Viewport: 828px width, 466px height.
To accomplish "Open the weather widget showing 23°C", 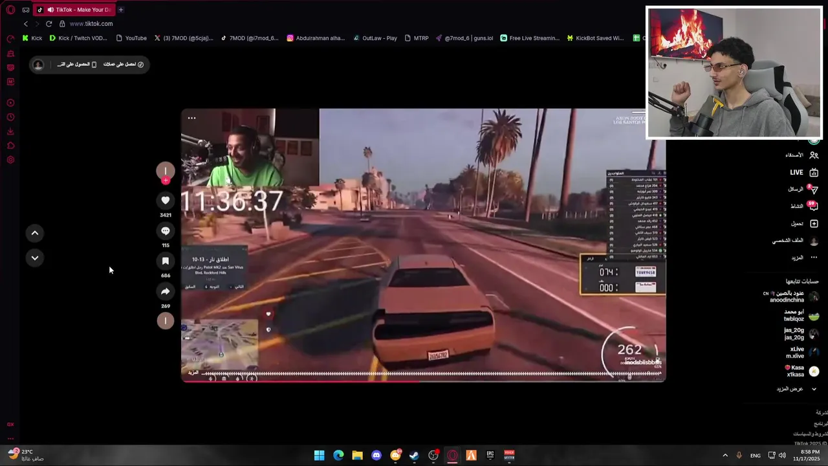I will pyautogui.click(x=26, y=455).
